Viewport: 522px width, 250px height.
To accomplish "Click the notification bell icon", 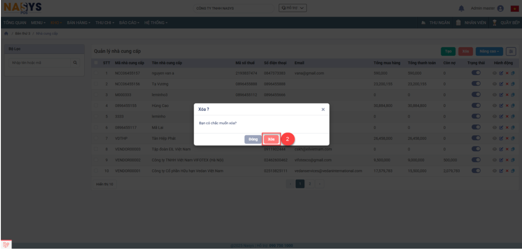I will coord(461,8).
